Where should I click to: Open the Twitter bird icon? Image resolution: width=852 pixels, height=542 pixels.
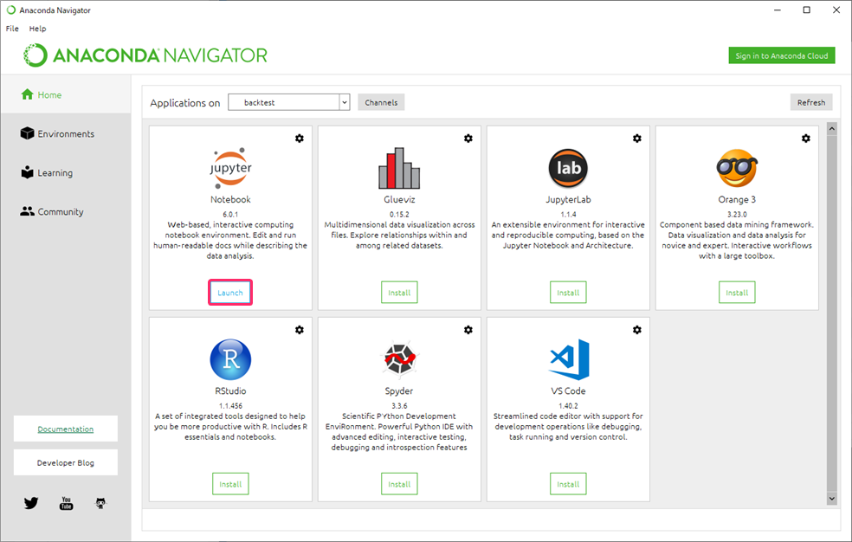point(31,503)
